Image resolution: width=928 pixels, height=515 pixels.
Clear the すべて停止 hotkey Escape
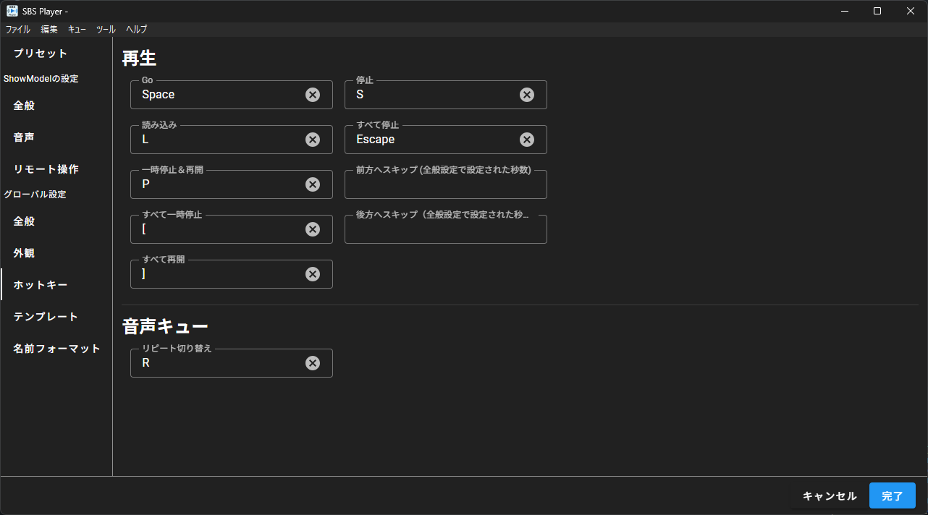pyautogui.click(x=526, y=139)
